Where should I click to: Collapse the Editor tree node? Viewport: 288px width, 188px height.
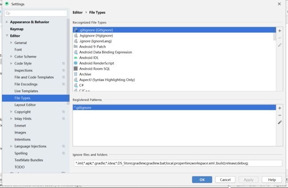tap(7, 35)
